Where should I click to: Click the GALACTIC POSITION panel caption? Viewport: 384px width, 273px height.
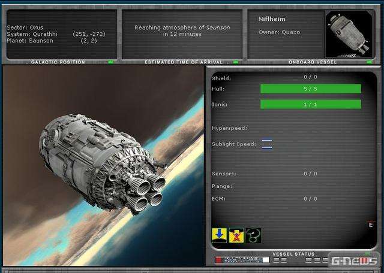coord(58,62)
